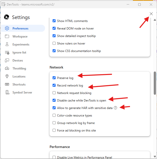Enable Network request blocking checkbox
This screenshot has width=157, height=159.
tap(54, 93)
